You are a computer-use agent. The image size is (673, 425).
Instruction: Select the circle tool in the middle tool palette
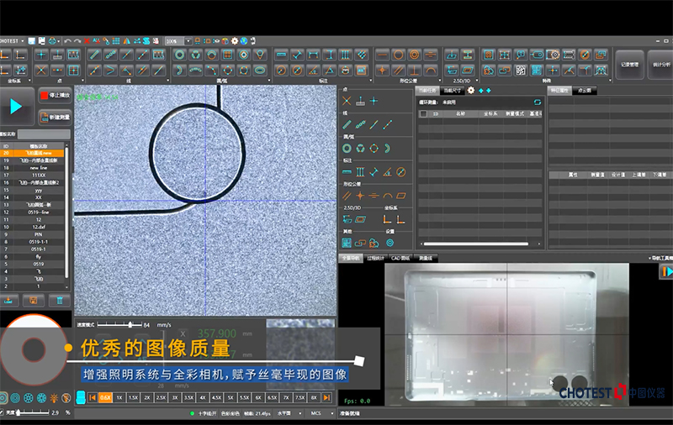[347, 148]
